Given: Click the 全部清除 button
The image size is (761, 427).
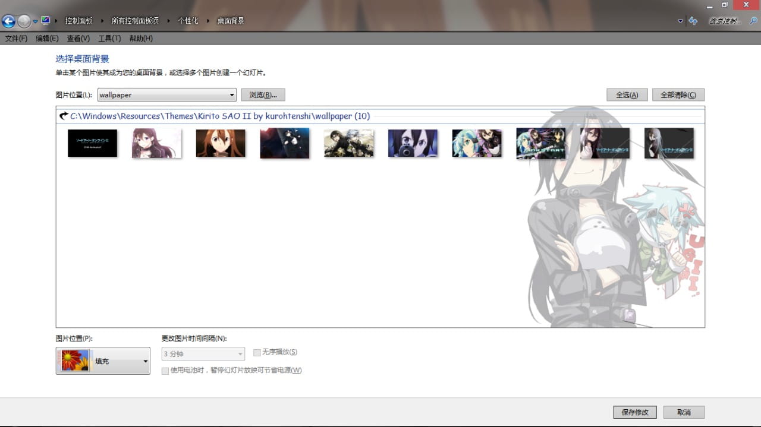Looking at the screenshot, I should tap(678, 94).
